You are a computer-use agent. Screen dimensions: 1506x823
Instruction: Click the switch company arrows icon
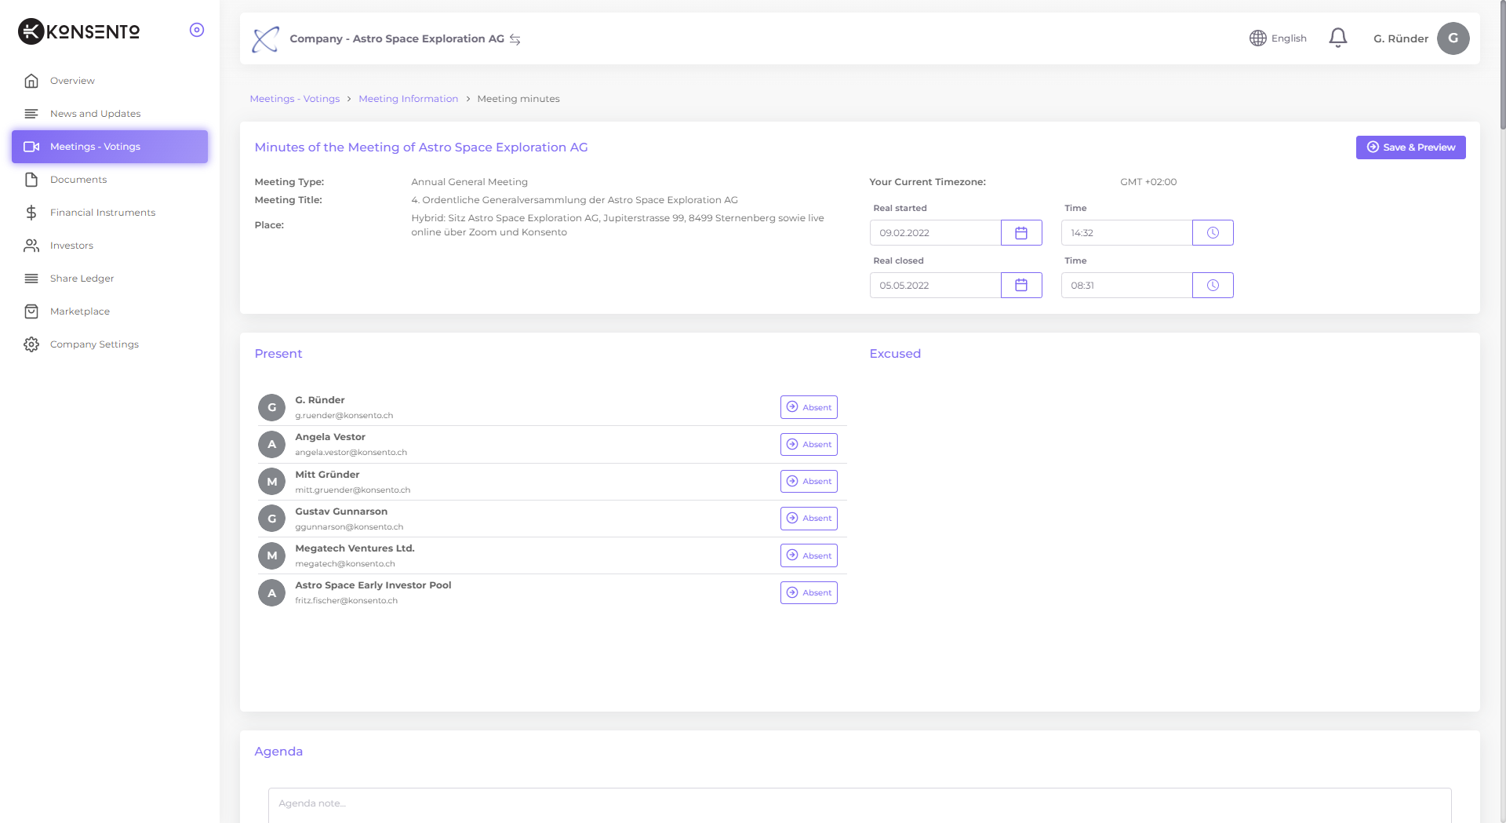click(x=515, y=39)
